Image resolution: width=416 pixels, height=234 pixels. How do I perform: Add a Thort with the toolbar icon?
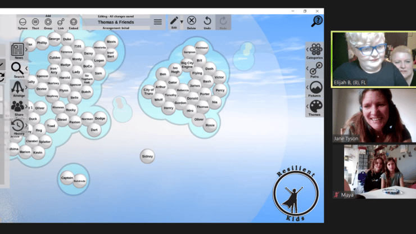pos(35,22)
